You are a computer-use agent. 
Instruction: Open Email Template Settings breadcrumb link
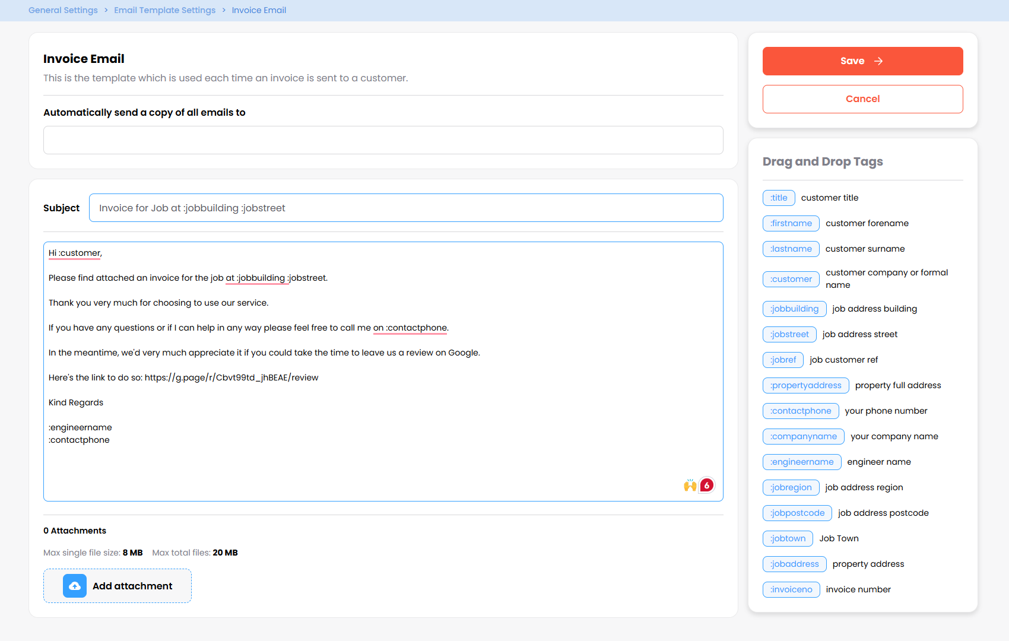[x=165, y=10]
